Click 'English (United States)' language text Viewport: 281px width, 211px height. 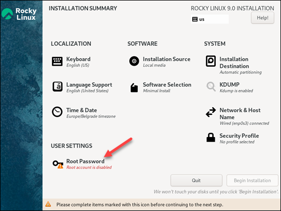tap(87, 91)
